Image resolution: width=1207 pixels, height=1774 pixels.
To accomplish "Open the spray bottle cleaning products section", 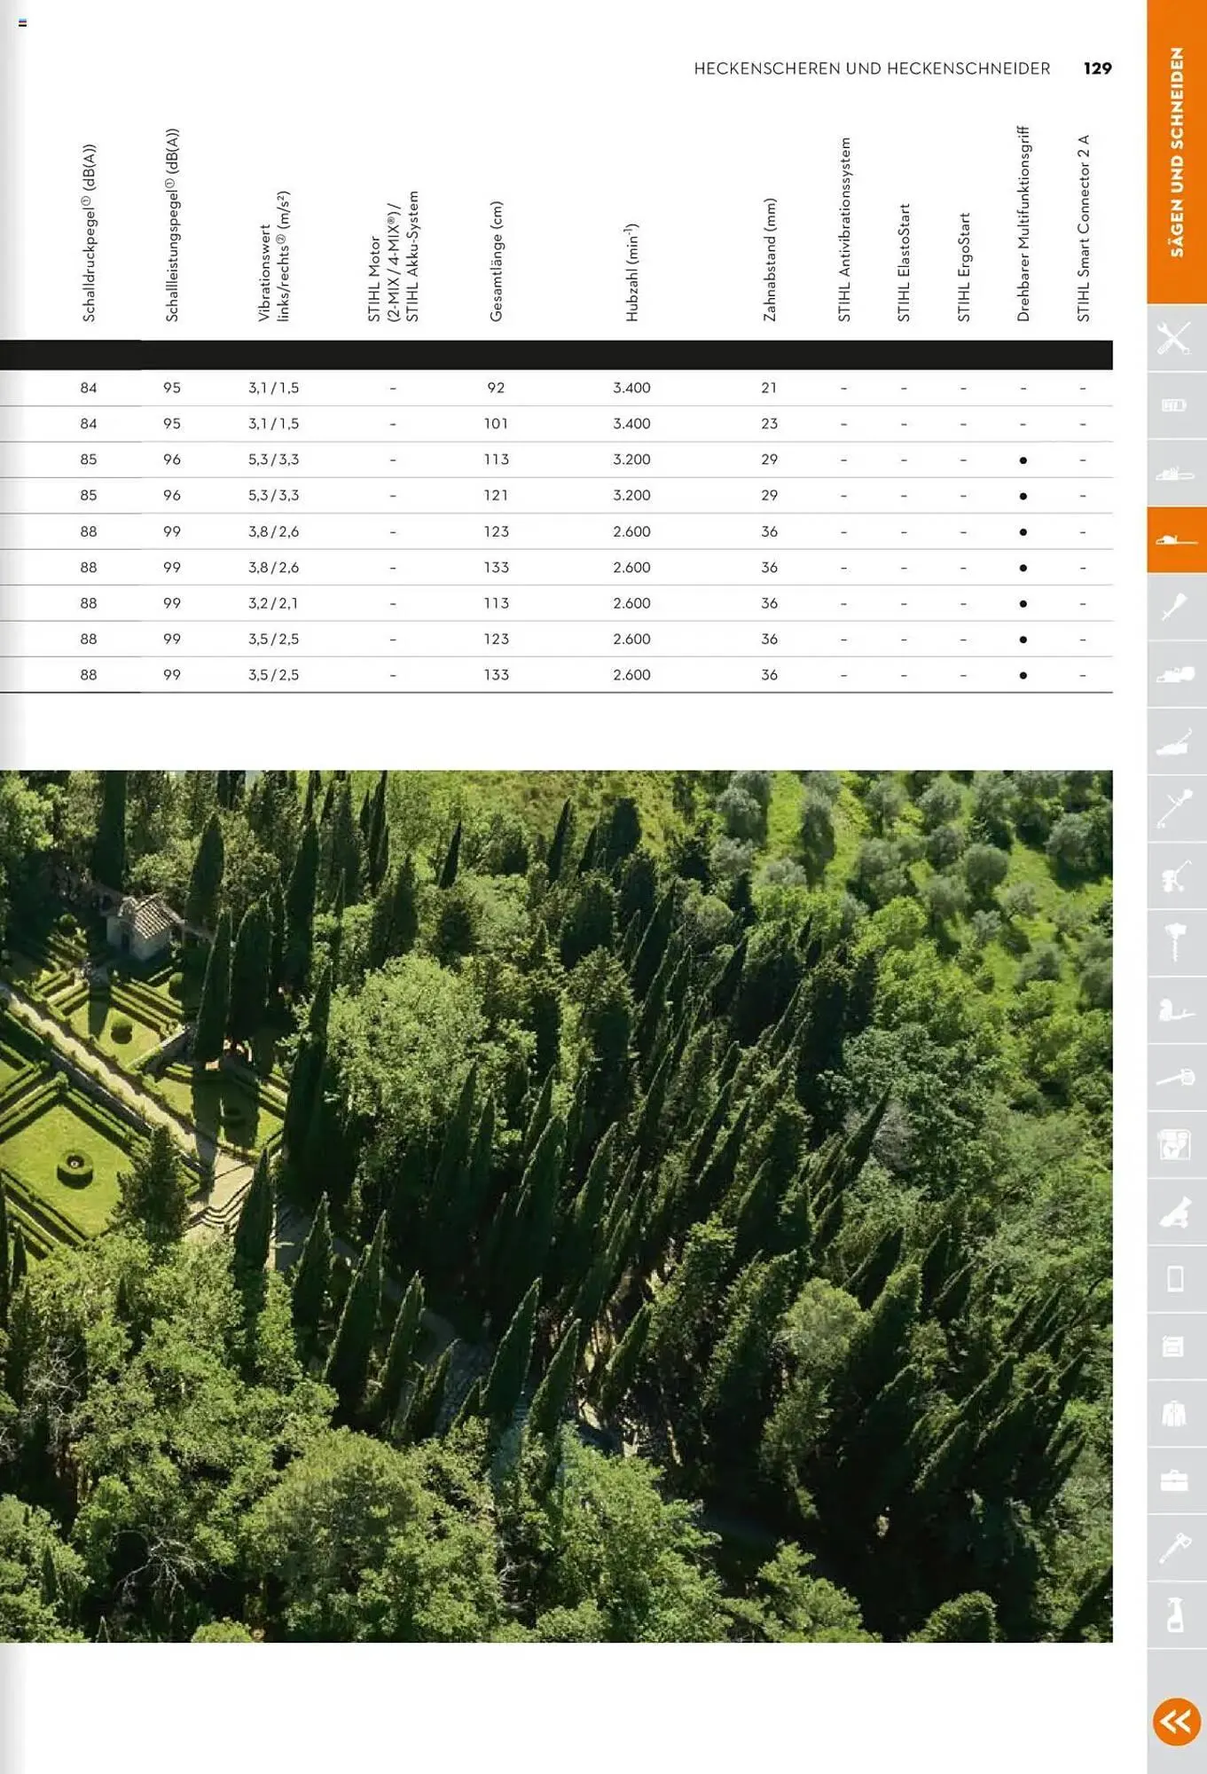I will (x=1176, y=1616).
